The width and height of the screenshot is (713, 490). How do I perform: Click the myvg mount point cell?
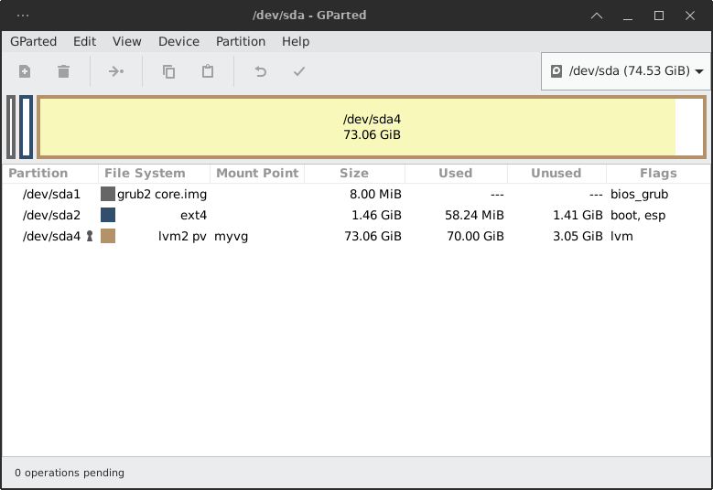click(x=231, y=237)
